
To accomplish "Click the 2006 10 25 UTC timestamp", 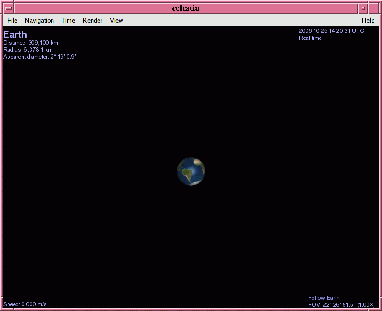I will tap(331, 31).
